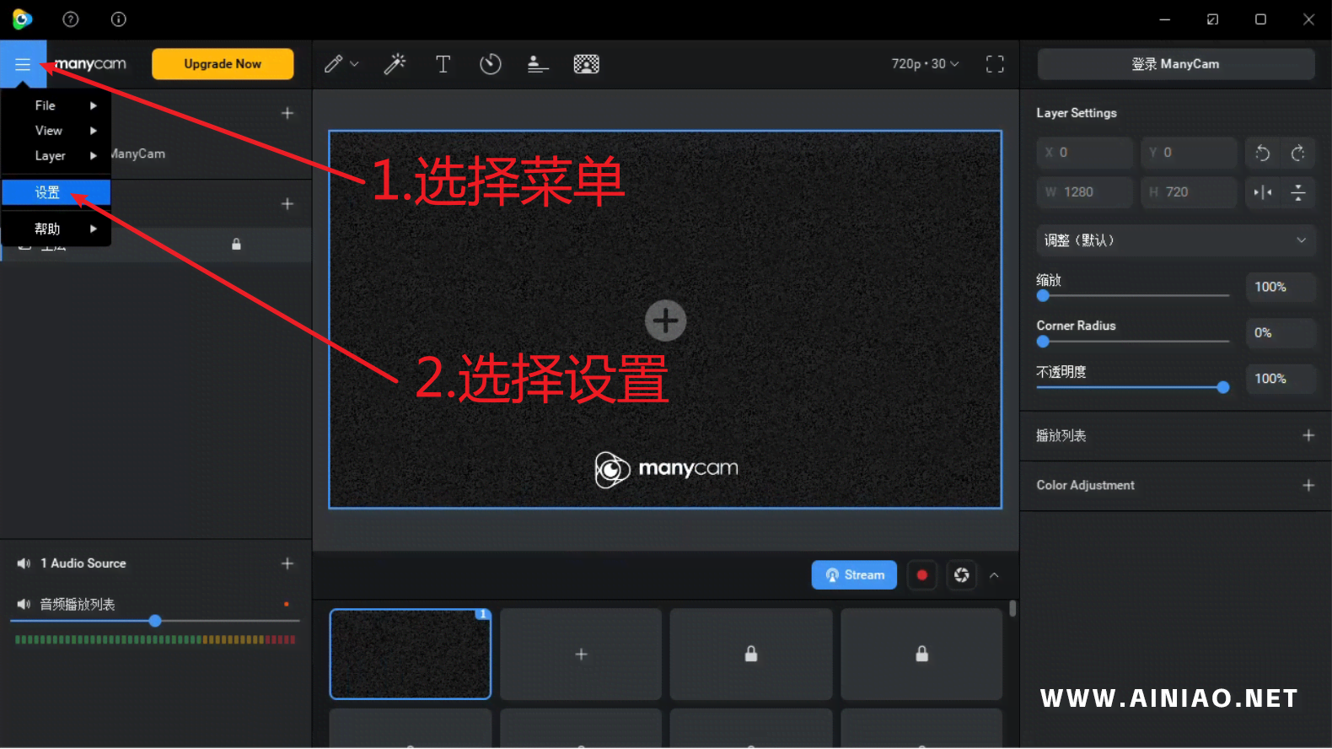The image size is (1332, 749).
Task: Add a source with center plus
Action: tap(665, 321)
